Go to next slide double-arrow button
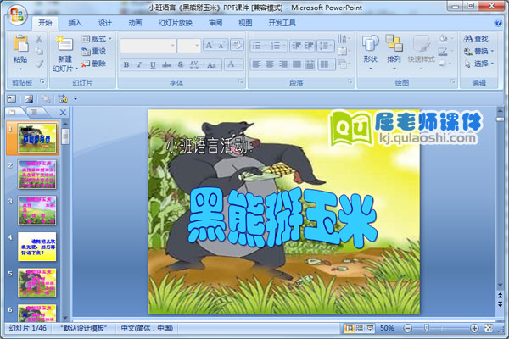 (500, 304)
